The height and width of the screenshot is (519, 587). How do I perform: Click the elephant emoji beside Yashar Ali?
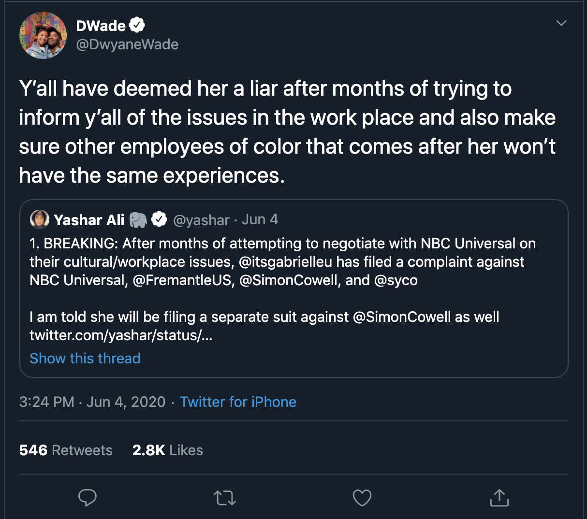point(138,220)
